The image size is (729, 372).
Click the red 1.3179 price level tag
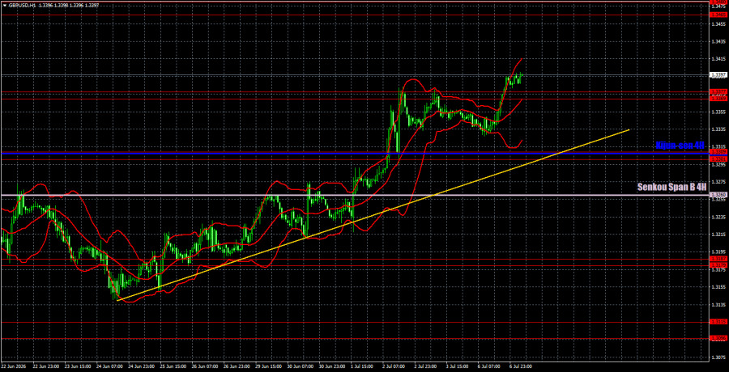[x=718, y=265]
